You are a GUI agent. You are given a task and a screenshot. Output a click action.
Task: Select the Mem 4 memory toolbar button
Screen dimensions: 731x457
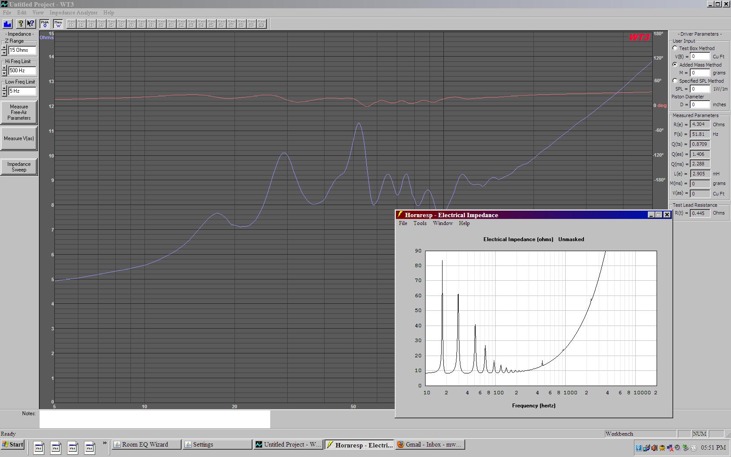point(102,24)
